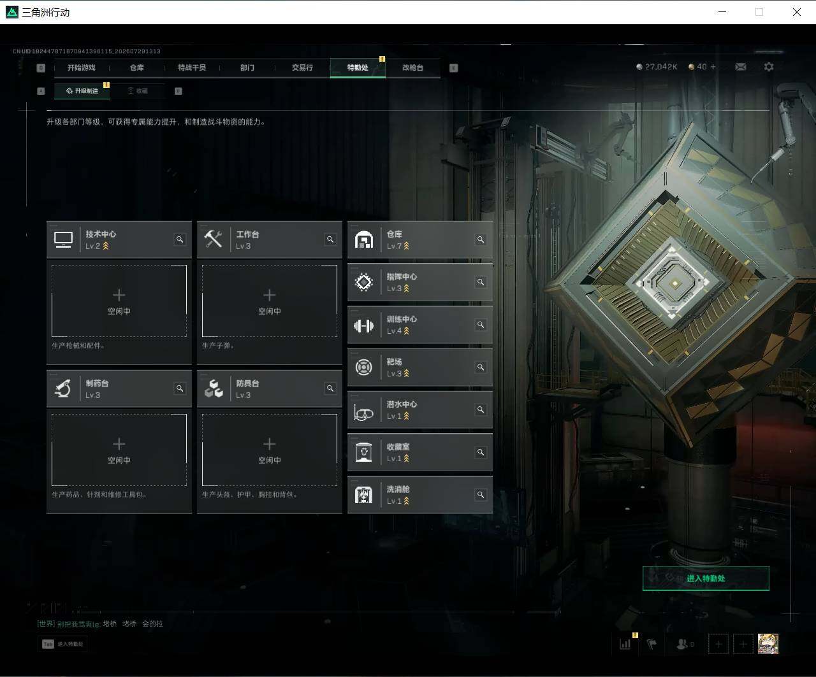This screenshot has height=677, width=816.
Task: Select the 升级制造 sub-tab
Action: (82, 91)
